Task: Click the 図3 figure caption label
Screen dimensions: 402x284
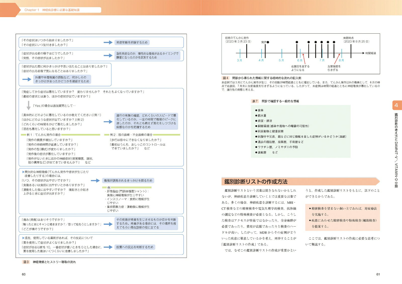Action: [x=26, y=262]
